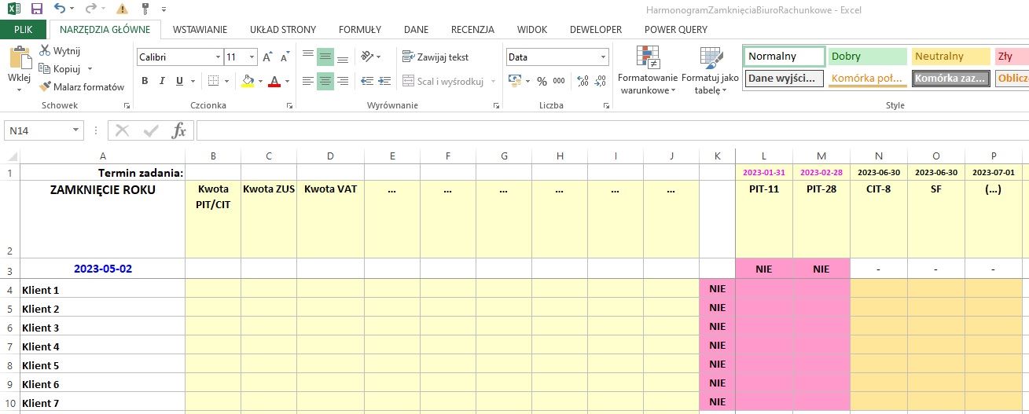Apply the Neutralny cell style

[x=951, y=57]
